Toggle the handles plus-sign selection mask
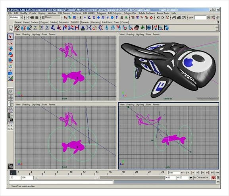This screenshot has height=196, width=229. (85, 17)
